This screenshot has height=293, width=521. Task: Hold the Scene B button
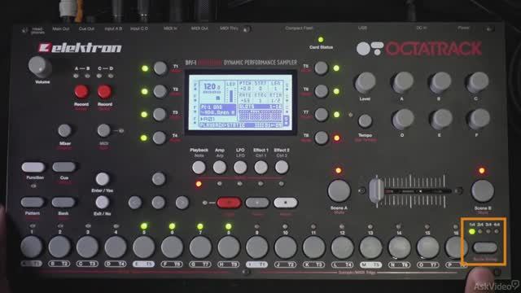(483, 191)
